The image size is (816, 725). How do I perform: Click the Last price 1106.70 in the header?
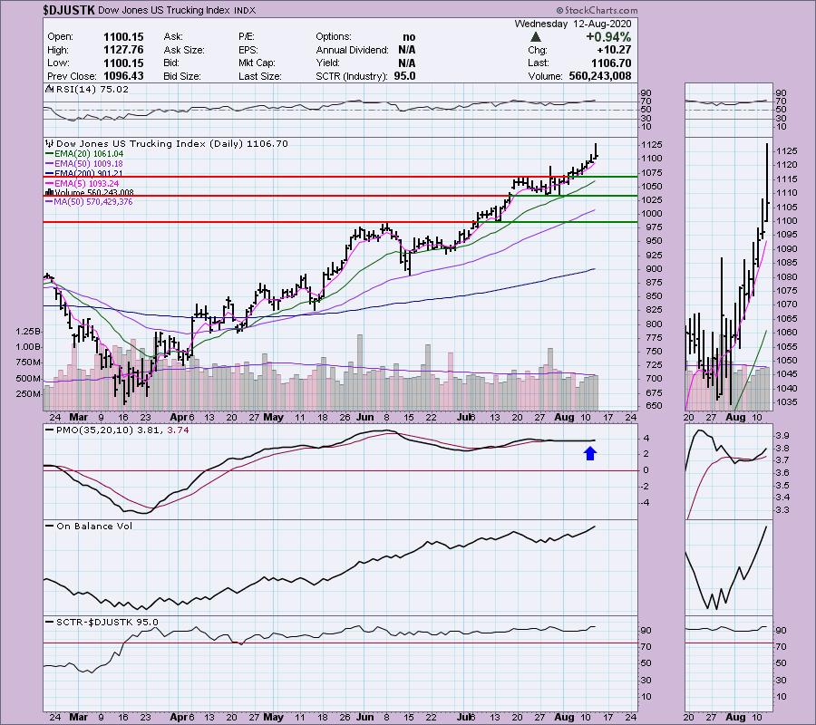coord(611,63)
